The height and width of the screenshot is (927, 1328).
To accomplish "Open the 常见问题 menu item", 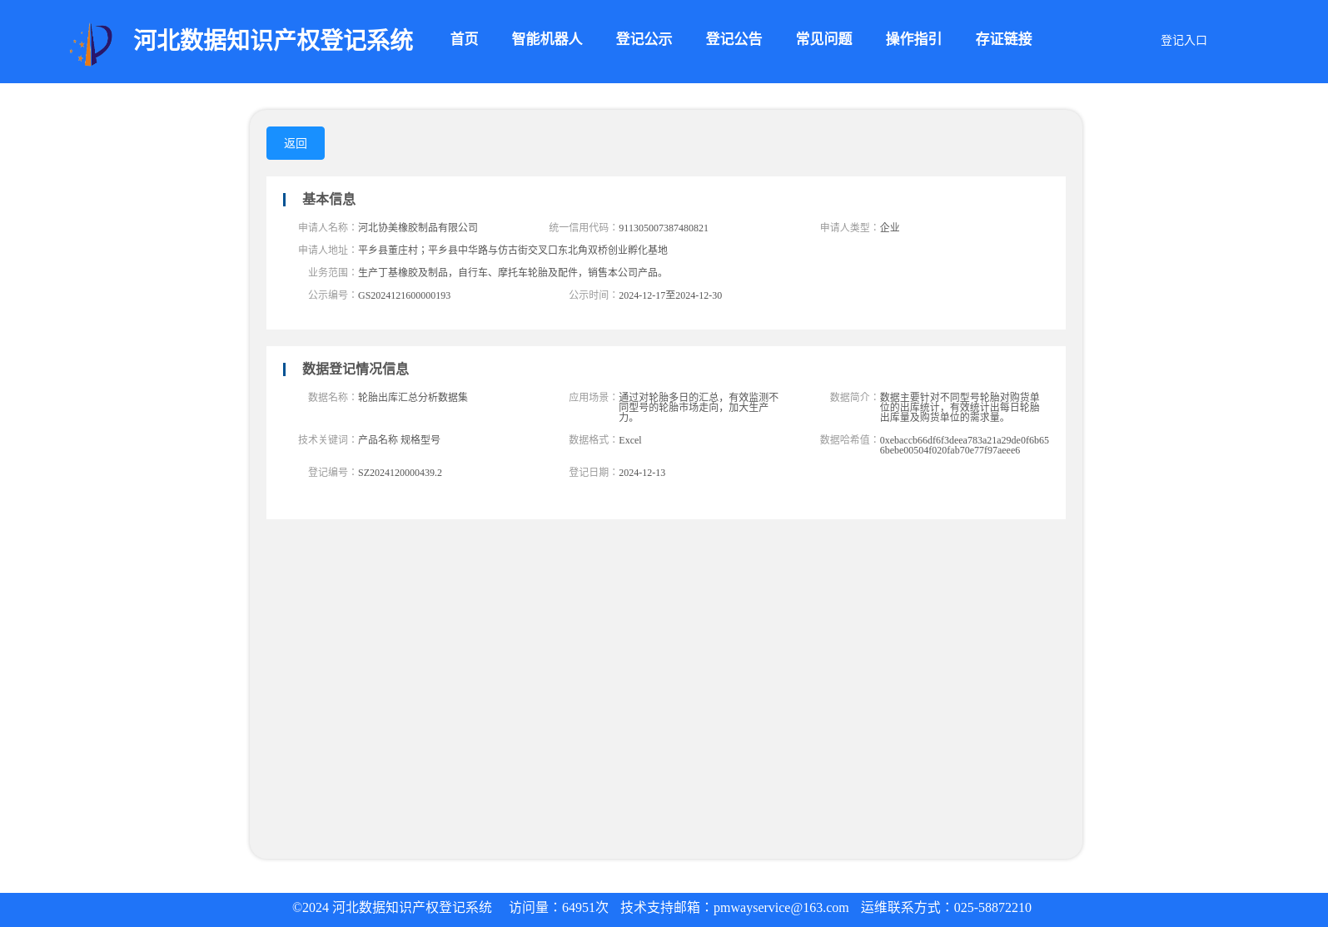I will (x=823, y=39).
